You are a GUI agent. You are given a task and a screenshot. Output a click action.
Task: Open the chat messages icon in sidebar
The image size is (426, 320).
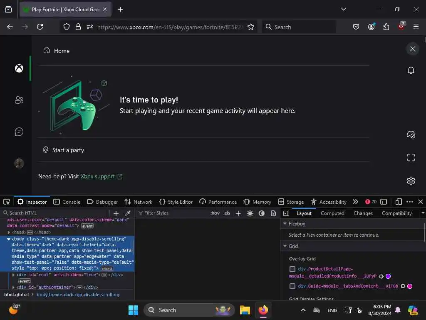tap(19, 132)
